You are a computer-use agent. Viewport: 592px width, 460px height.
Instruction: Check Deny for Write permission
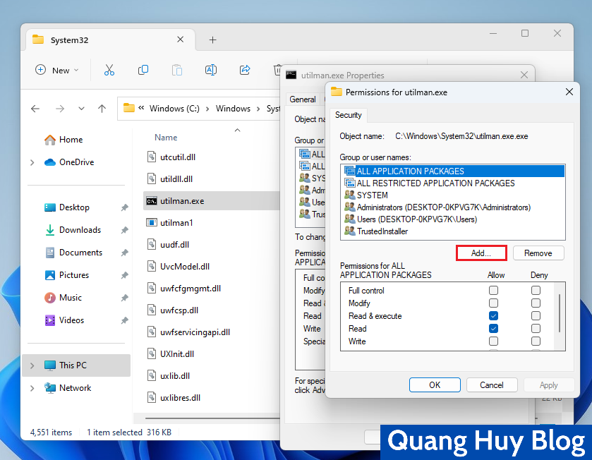click(536, 341)
